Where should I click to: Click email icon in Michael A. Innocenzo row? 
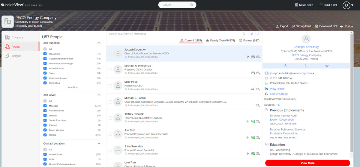click(x=253, y=73)
